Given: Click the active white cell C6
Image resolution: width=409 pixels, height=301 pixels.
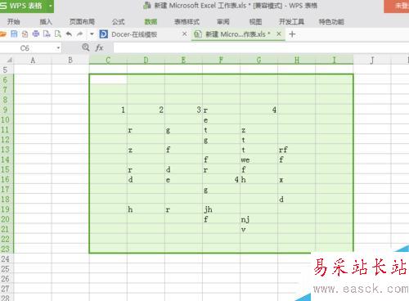Looking at the screenshot, I should pyautogui.click(x=108, y=79).
